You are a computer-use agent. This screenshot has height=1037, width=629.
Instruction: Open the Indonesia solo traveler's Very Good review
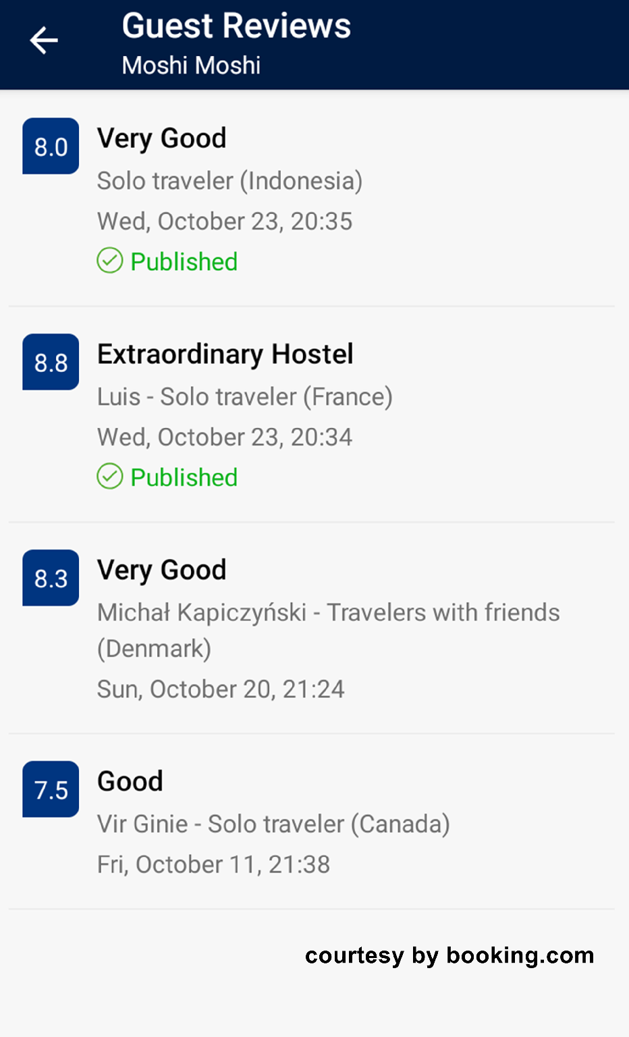pyautogui.click(x=161, y=138)
